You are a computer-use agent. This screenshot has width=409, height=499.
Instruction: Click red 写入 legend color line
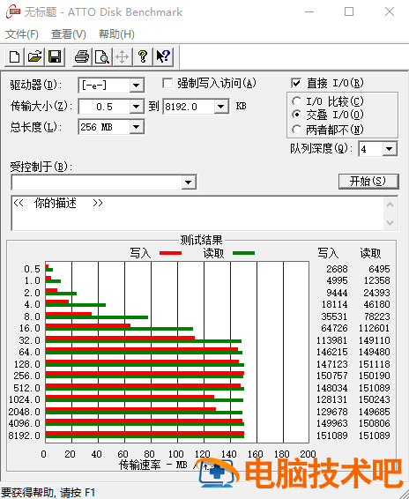[x=170, y=253]
